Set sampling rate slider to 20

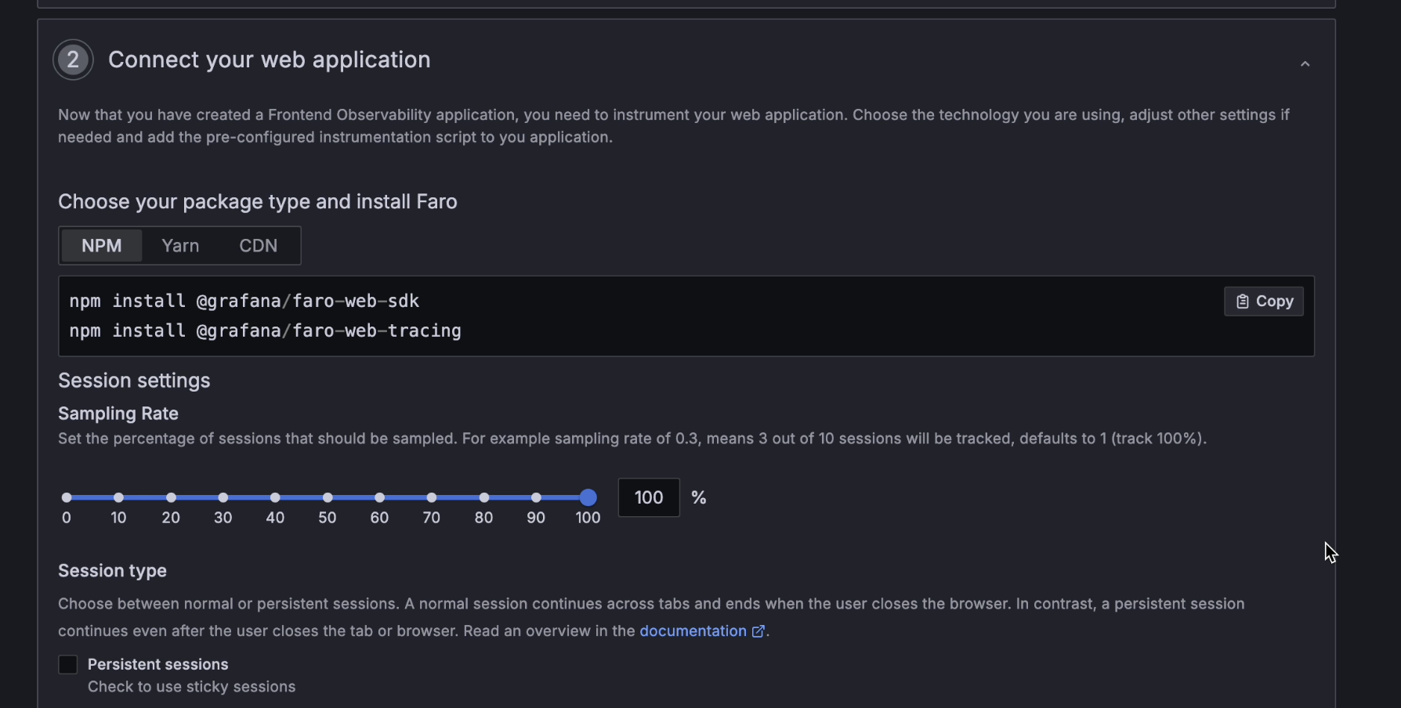[171, 497]
